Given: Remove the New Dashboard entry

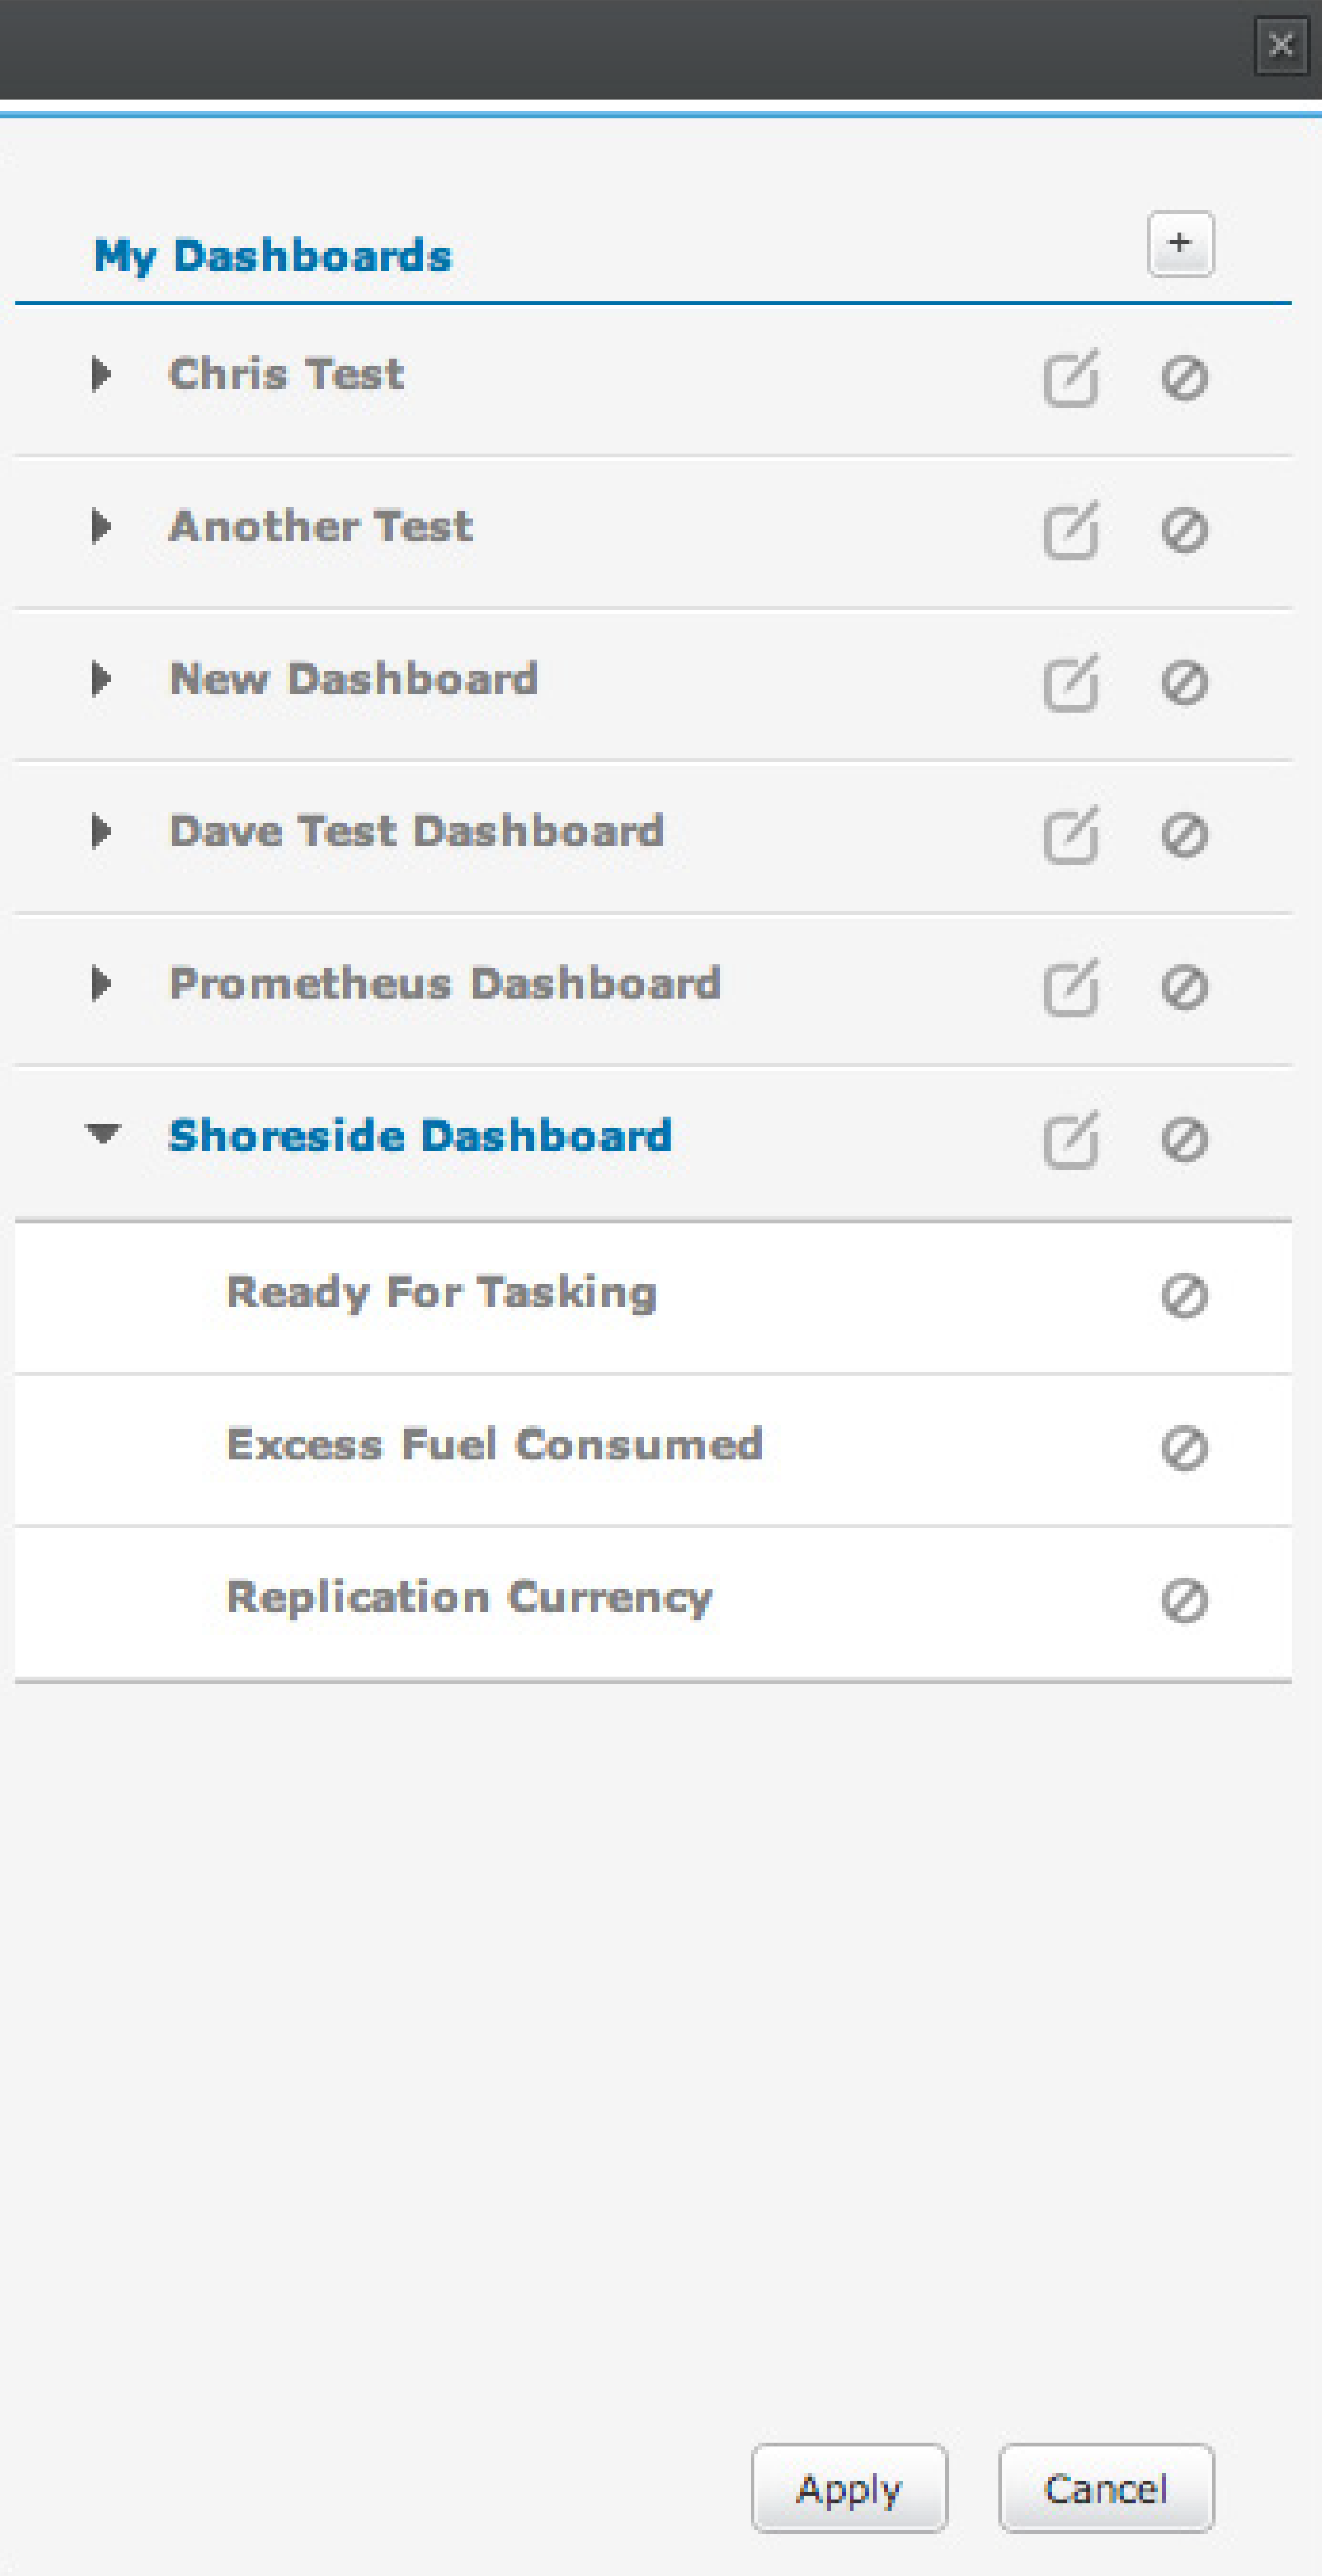Looking at the screenshot, I should coord(1184,683).
